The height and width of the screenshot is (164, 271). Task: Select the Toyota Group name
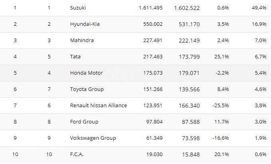[x=87, y=89]
